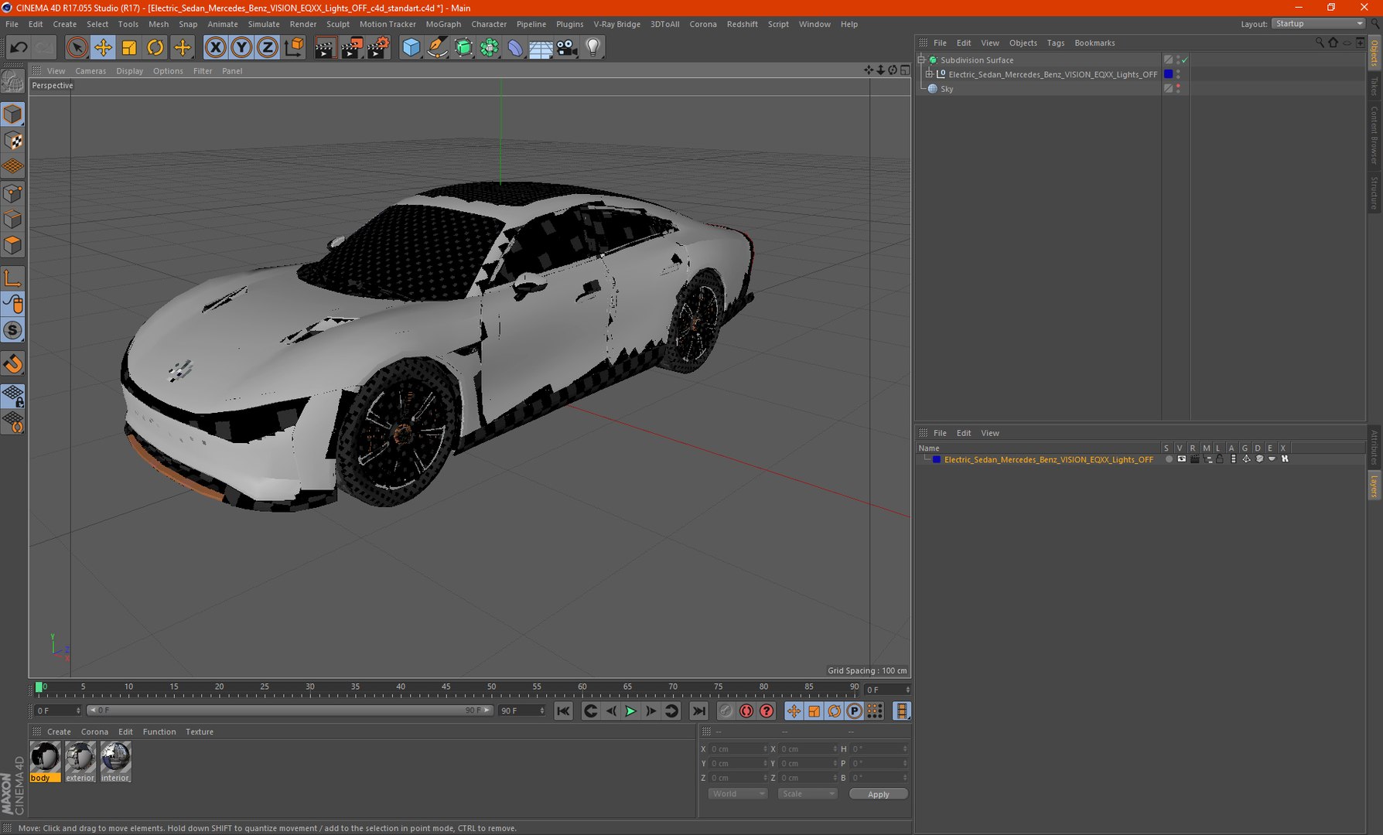This screenshot has width=1383, height=835.
Task: Click the home icon in Object Manager
Action: click(1333, 43)
